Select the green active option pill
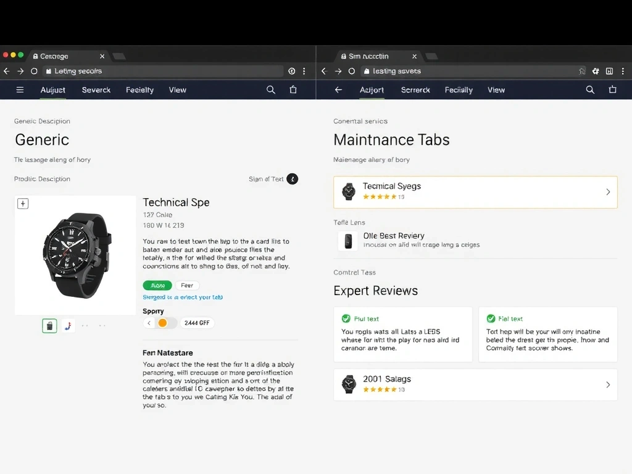Viewport: 632px width, 474px height. pos(157,286)
